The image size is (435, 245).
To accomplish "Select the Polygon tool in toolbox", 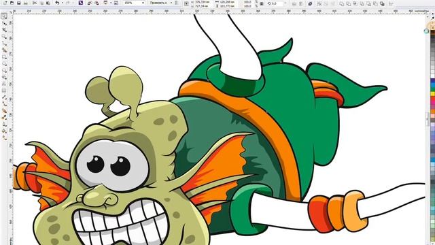I will coord(4,70).
